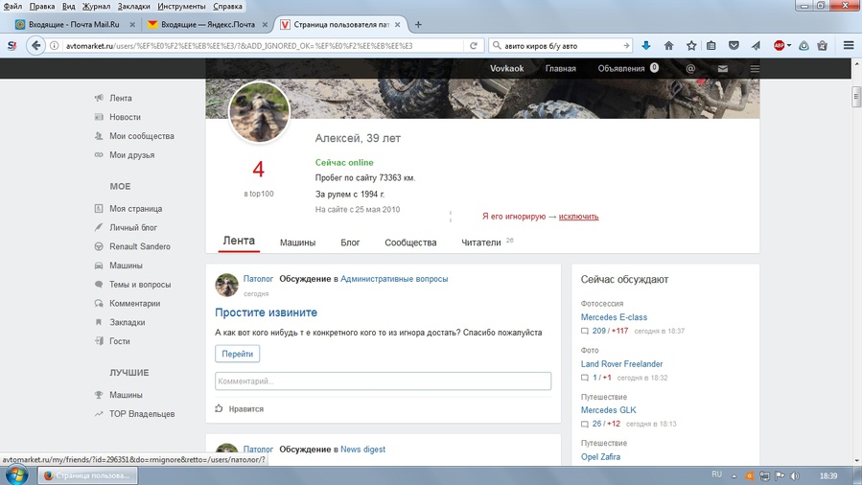Open Объявления in site header
862x485 pixels.
point(620,69)
